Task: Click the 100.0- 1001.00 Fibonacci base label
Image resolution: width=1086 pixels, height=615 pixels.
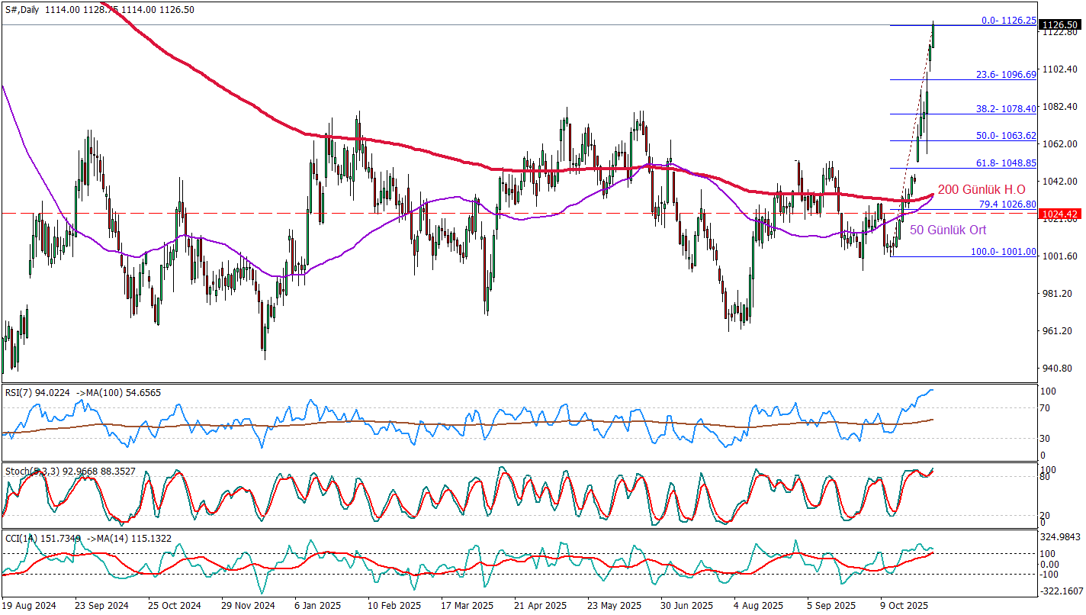Action: click(x=1004, y=252)
